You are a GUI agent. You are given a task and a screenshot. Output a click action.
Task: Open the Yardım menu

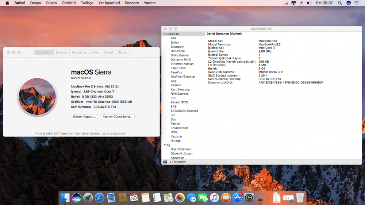pyautogui.click(x=150, y=3)
